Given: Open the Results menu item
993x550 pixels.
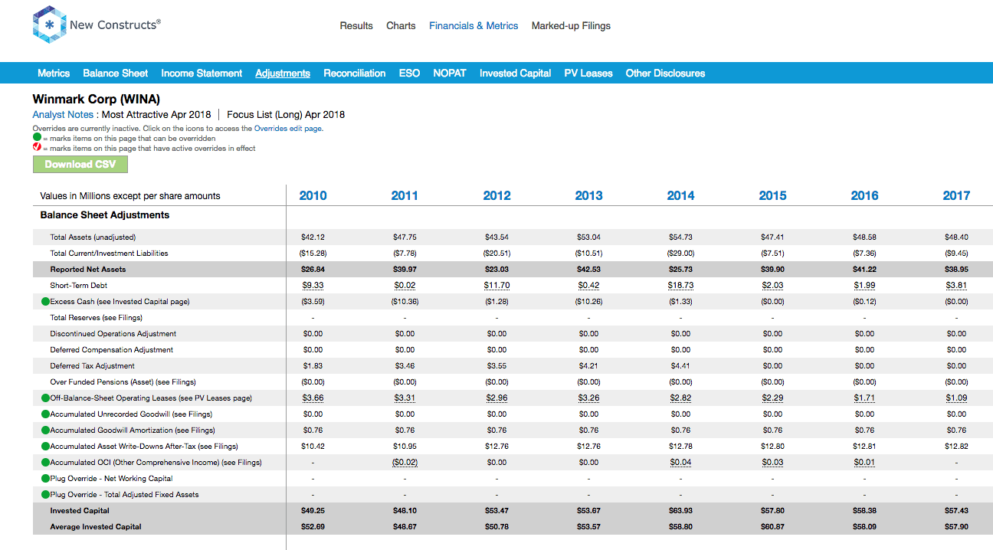Looking at the screenshot, I should 356,26.
